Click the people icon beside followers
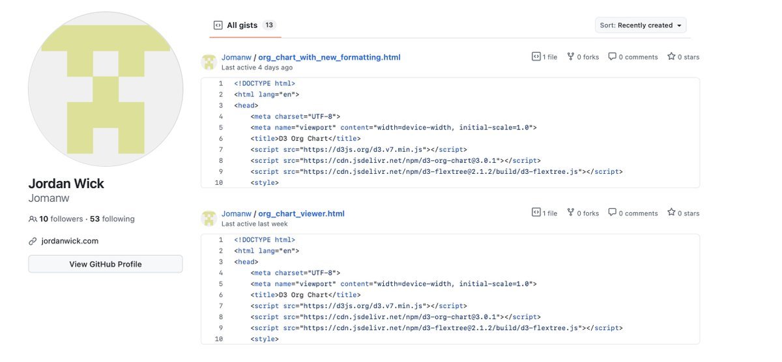 coord(33,219)
